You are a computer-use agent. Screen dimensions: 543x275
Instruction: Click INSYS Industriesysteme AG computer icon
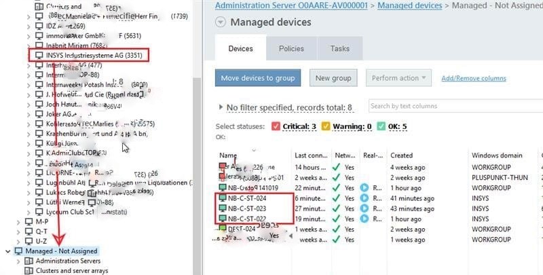point(39,56)
